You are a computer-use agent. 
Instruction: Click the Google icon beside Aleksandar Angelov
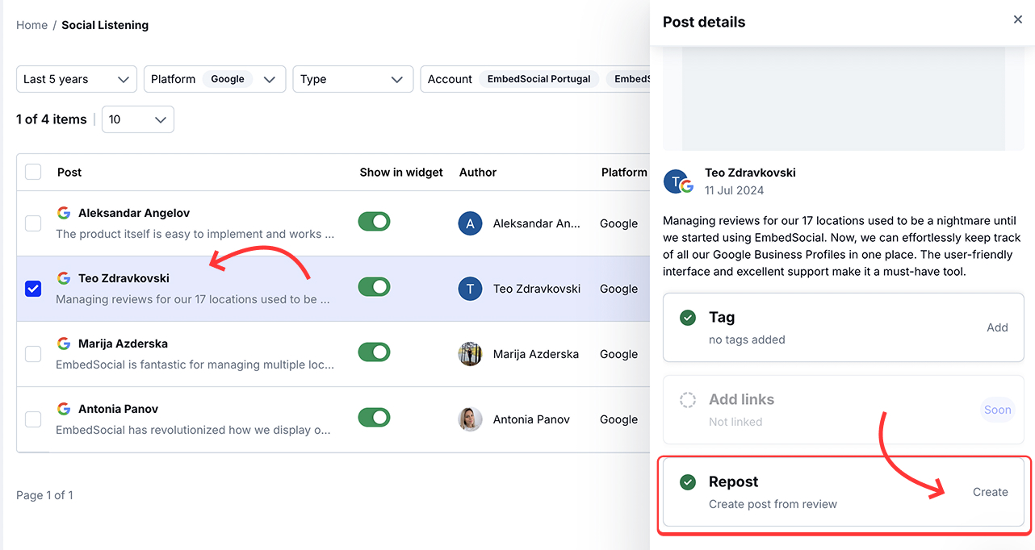[x=64, y=213]
